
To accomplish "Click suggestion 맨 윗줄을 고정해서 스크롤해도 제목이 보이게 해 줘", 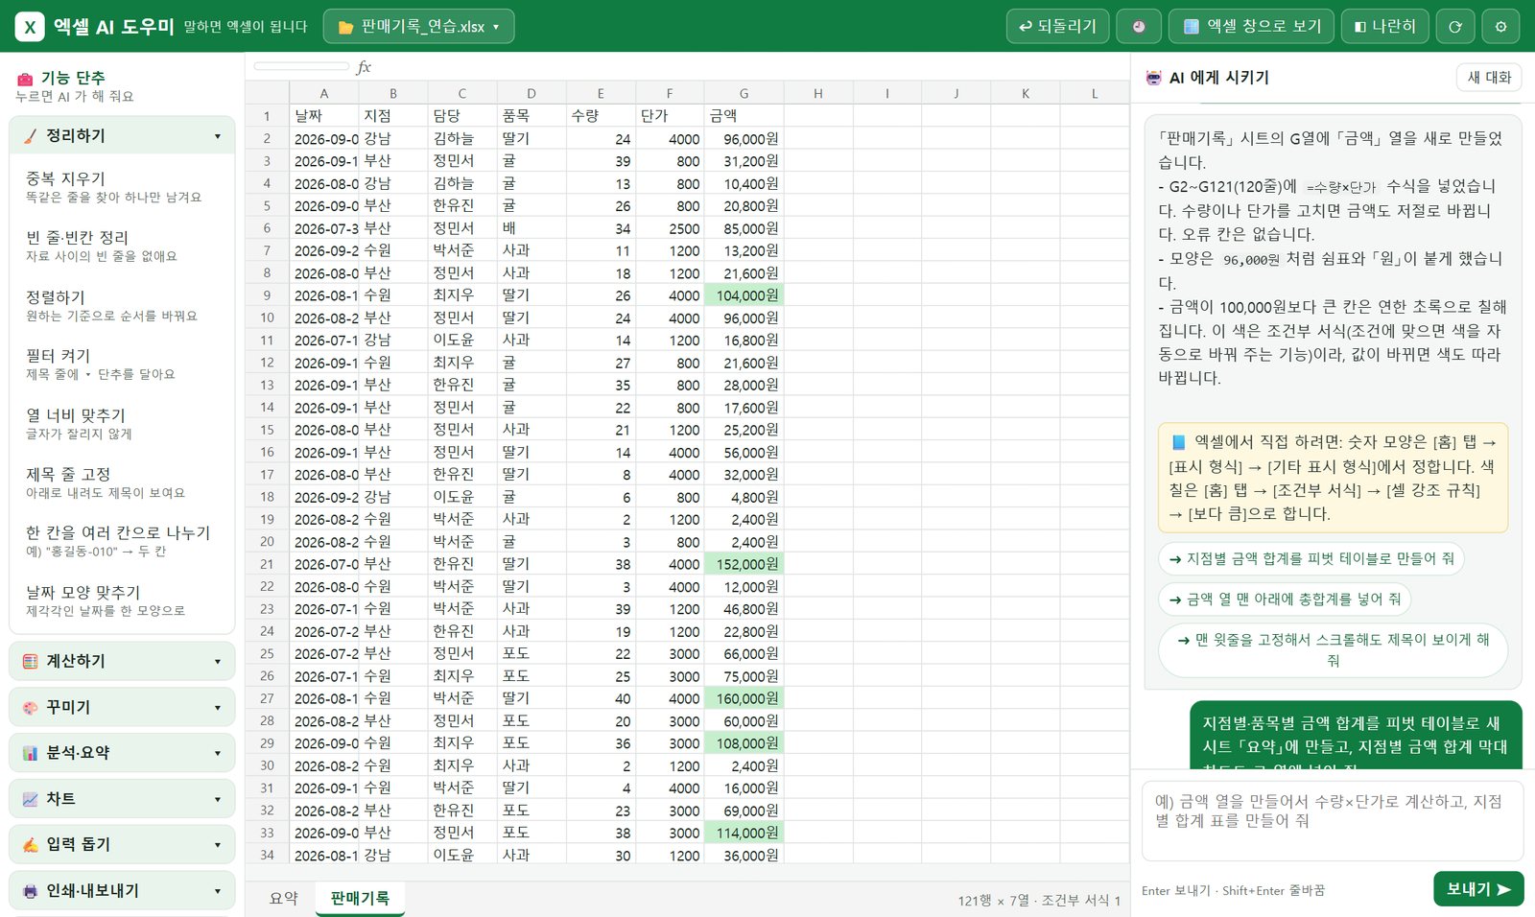I will coord(1333,649).
